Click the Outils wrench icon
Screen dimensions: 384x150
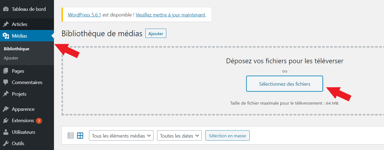click(x=6, y=144)
